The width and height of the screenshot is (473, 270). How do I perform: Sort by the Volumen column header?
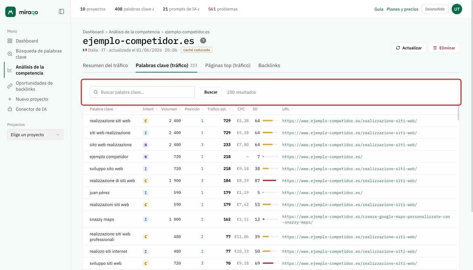point(170,109)
